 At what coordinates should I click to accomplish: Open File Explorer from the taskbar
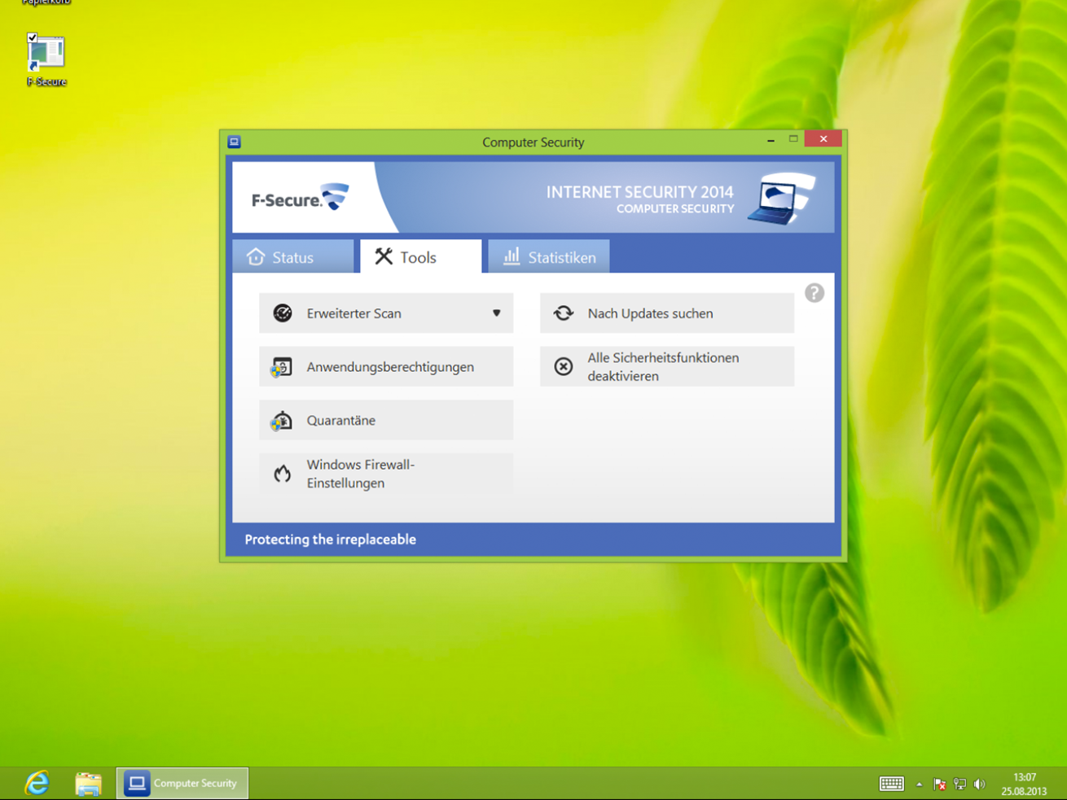coord(88,783)
